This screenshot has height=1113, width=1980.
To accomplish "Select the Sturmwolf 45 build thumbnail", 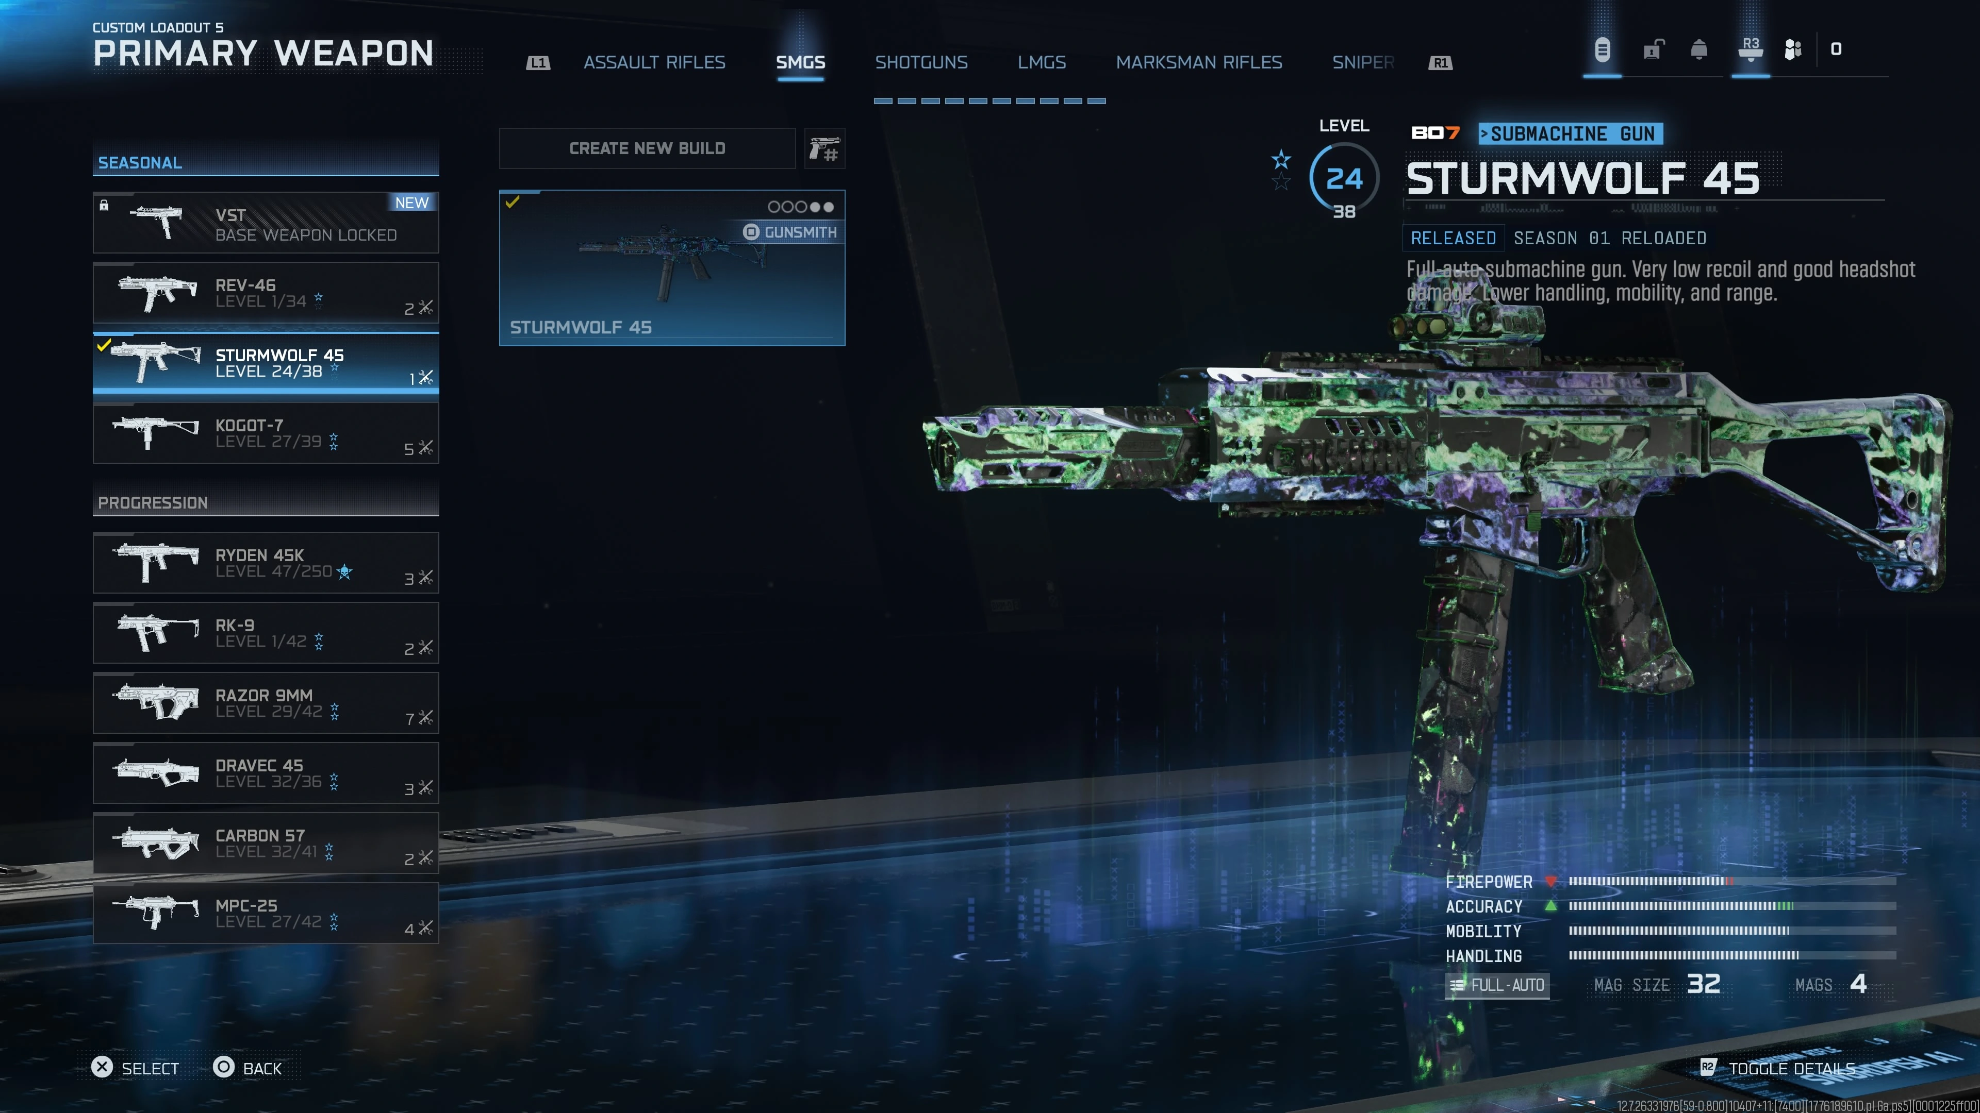I will tap(672, 267).
